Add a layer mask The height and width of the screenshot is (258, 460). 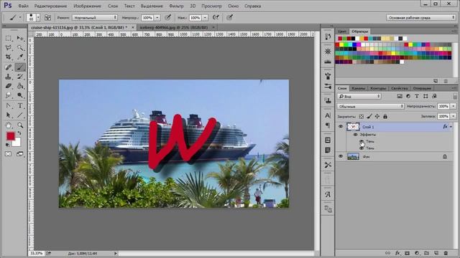point(408,253)
